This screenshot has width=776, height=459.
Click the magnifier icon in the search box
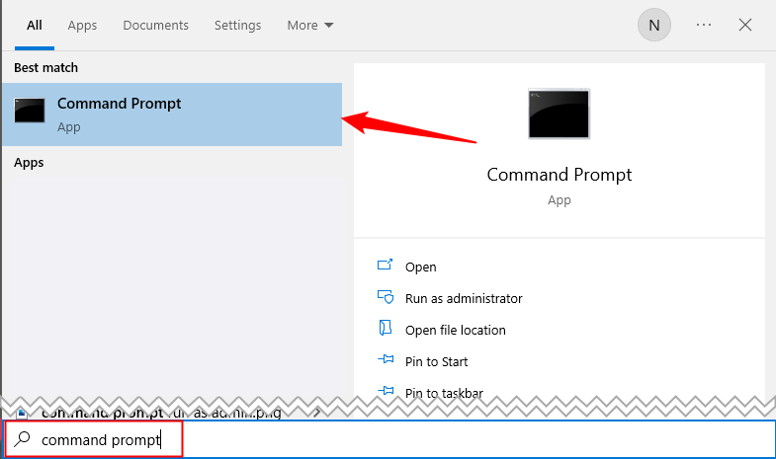click(24, 439)
